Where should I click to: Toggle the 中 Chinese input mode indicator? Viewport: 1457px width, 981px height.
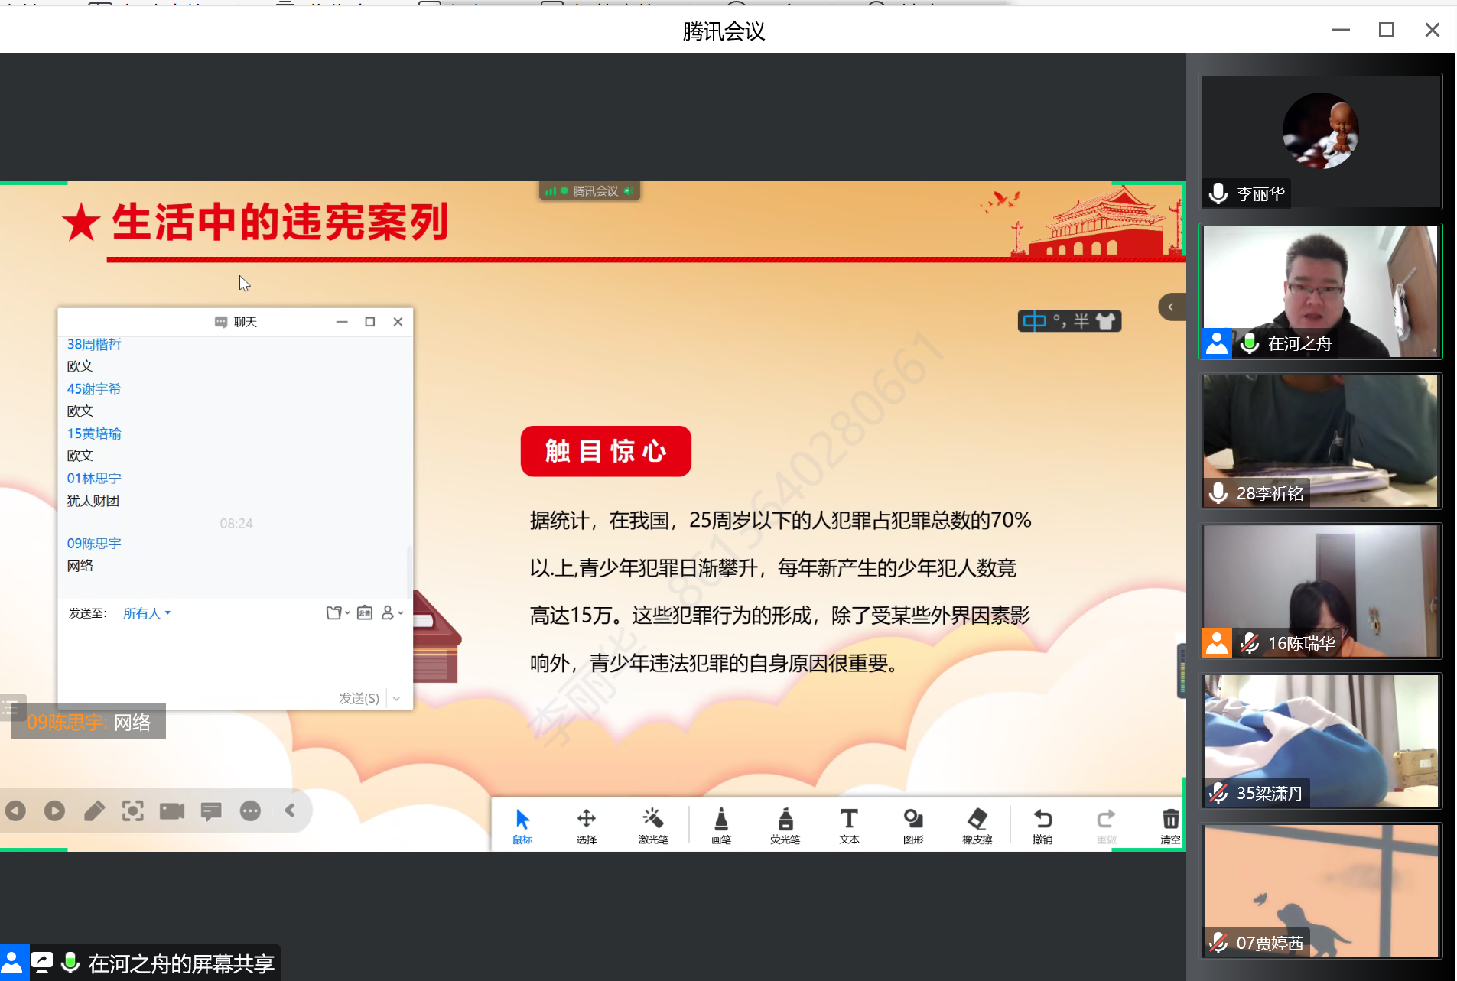[x=1034, y=321]
